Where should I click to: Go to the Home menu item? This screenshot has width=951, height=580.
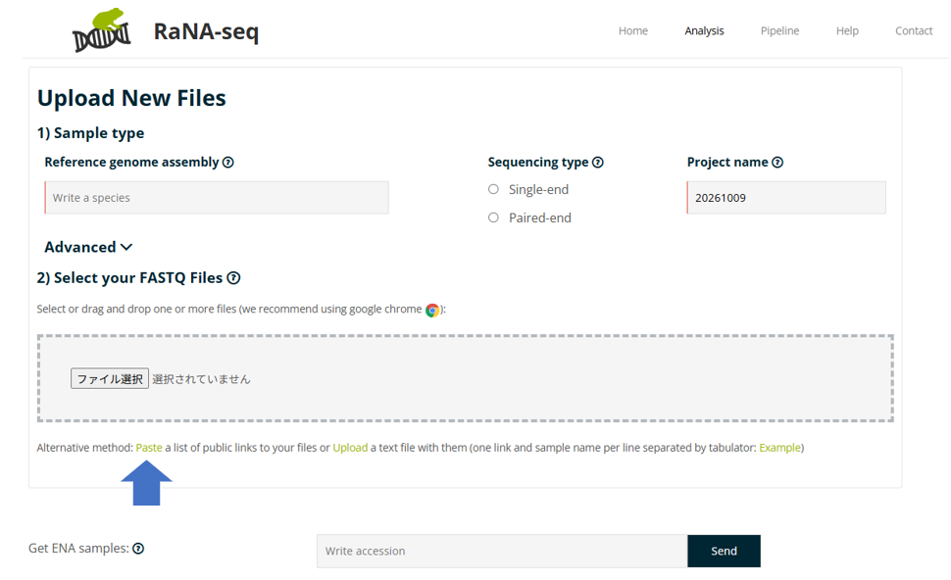coord(633,31)
